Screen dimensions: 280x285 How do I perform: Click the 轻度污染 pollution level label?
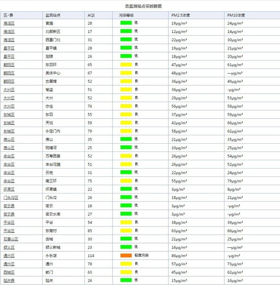(141, 255)
